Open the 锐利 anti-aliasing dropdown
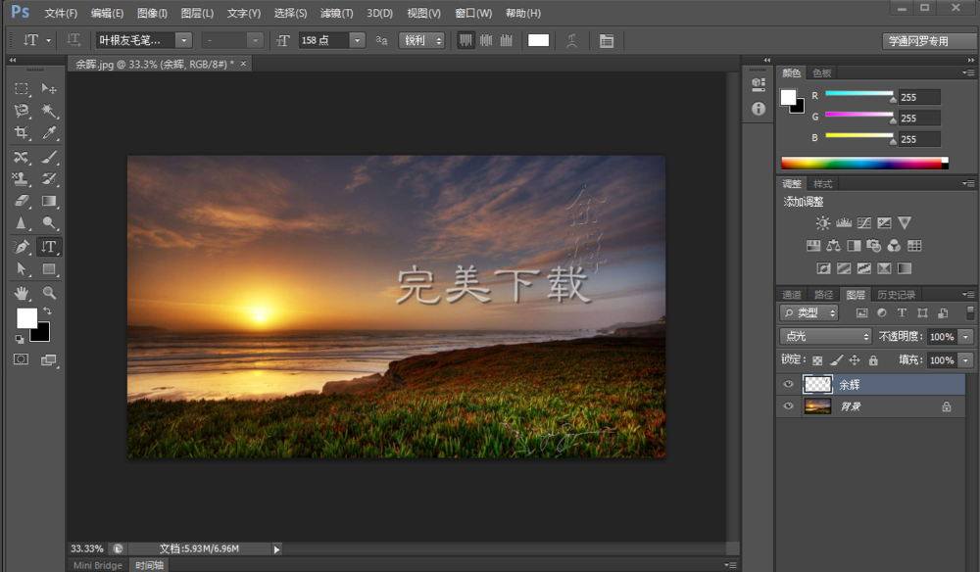The image size is (980, 572). 422,40
